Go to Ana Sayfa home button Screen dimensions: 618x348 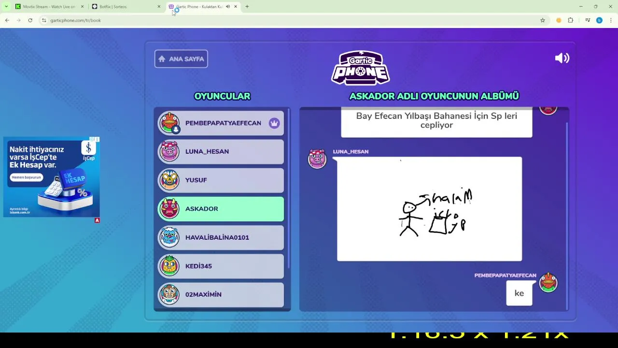coord(181,59)
